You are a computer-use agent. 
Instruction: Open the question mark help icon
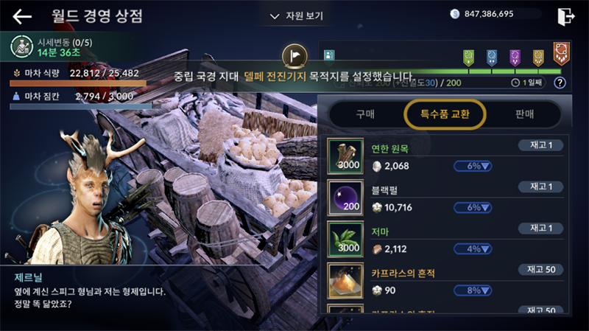[560, 83]
